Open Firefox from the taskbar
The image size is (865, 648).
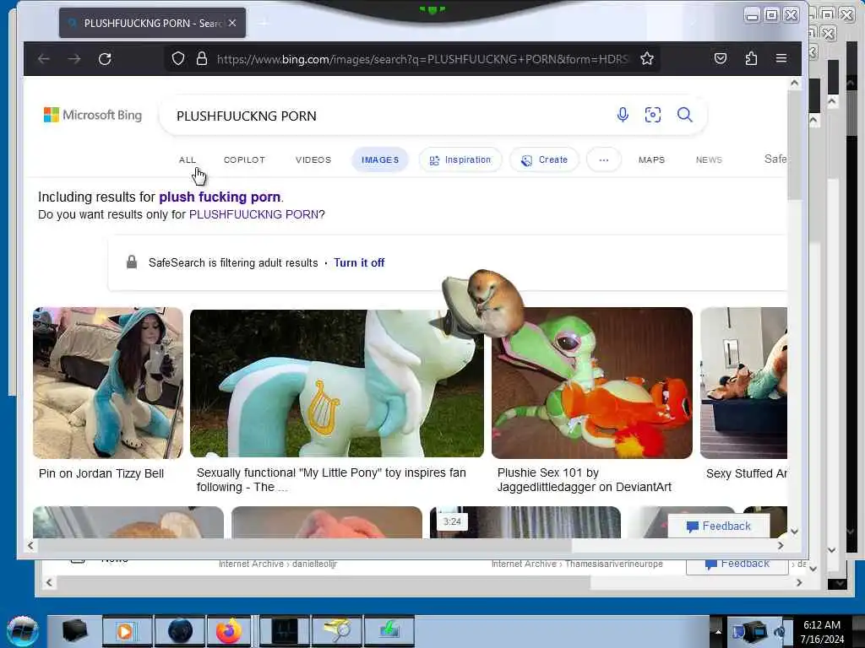click(x=228, y=631)
